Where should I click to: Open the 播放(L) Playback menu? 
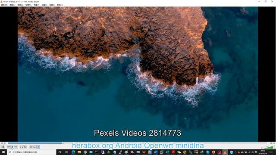(x=13, y=5)
